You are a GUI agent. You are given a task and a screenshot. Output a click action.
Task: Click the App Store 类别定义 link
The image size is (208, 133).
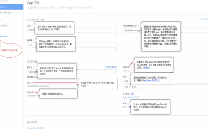[151, 81]
